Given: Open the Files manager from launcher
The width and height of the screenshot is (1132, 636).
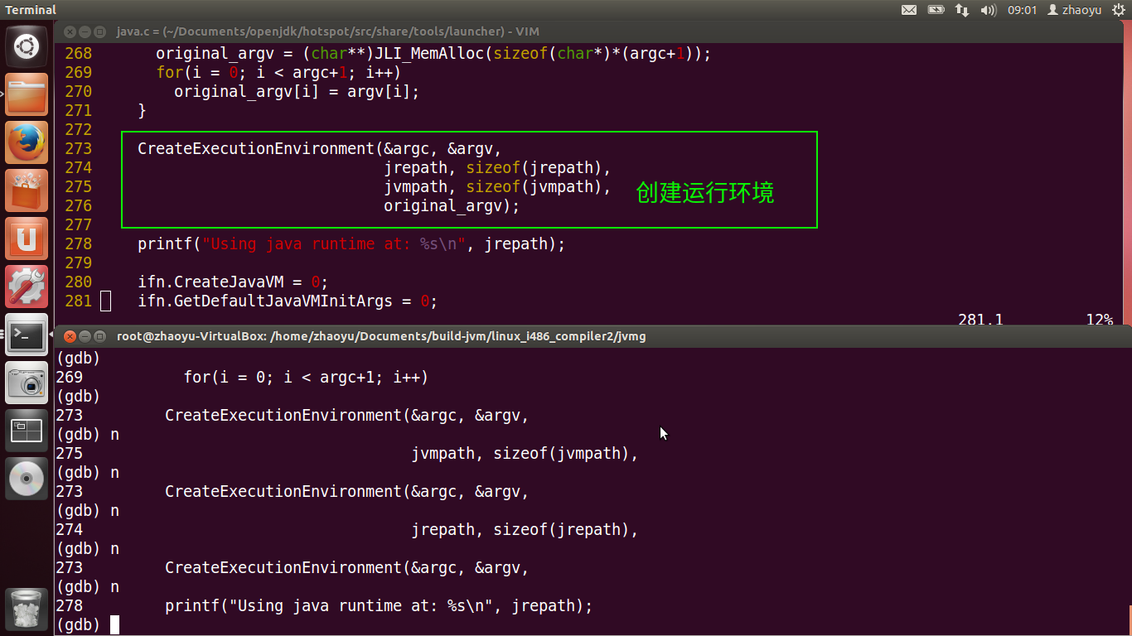Looking at the screenshot, I should tap(27, 94).
